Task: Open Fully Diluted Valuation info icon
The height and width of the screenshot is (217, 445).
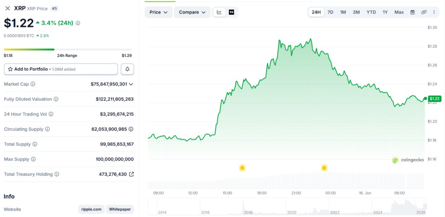Action: point(56,99)
